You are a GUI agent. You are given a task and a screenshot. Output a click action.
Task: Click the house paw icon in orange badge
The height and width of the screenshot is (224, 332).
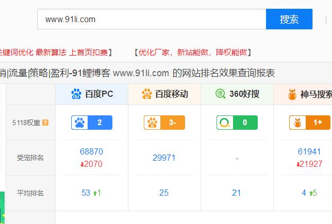tap(152, 123)
